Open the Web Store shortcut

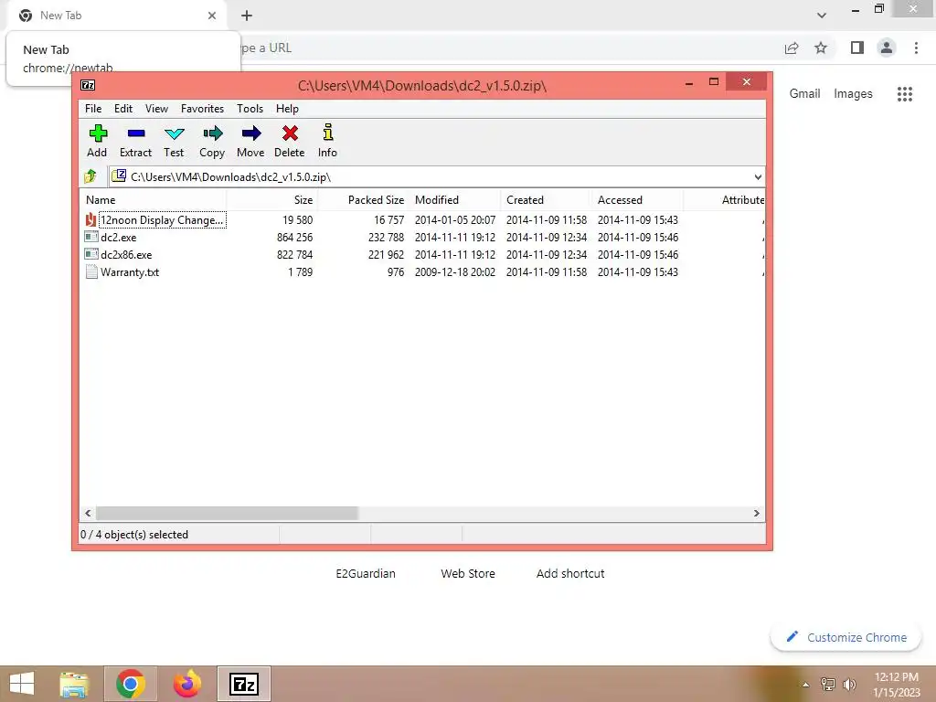click(468, 574)
